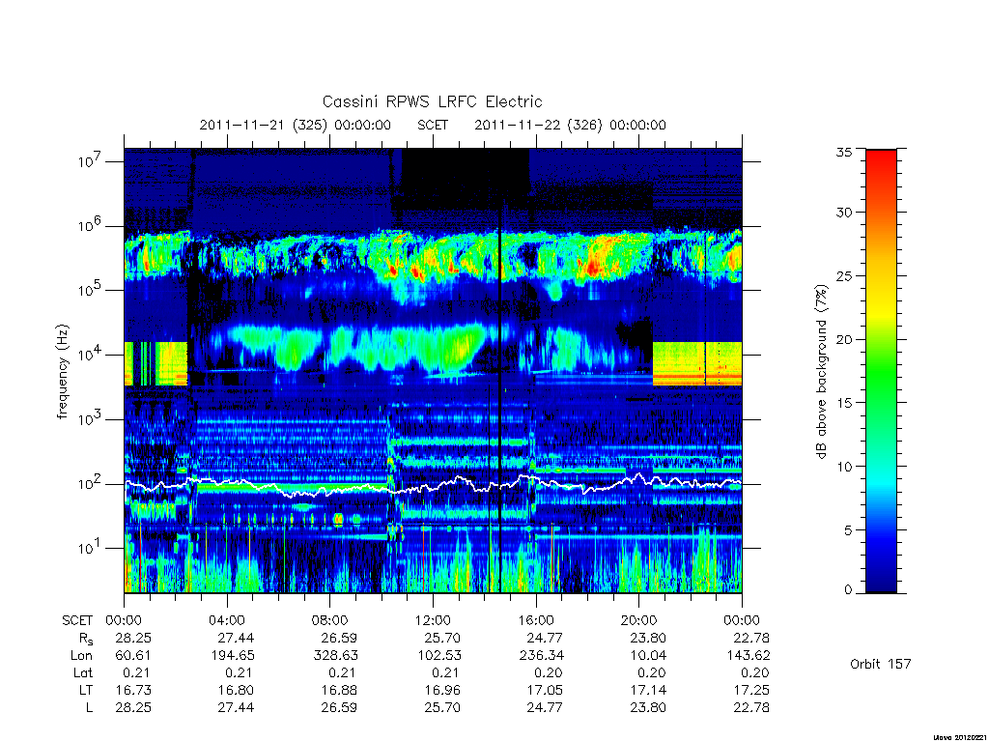Click the 10^7 frequency axis label
989x742 pixels.
pos(90,161)
